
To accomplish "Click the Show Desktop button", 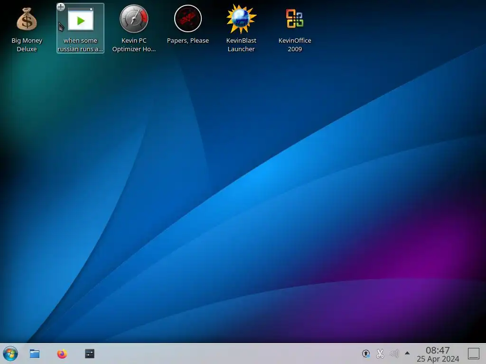I will [x=474, y=354].
